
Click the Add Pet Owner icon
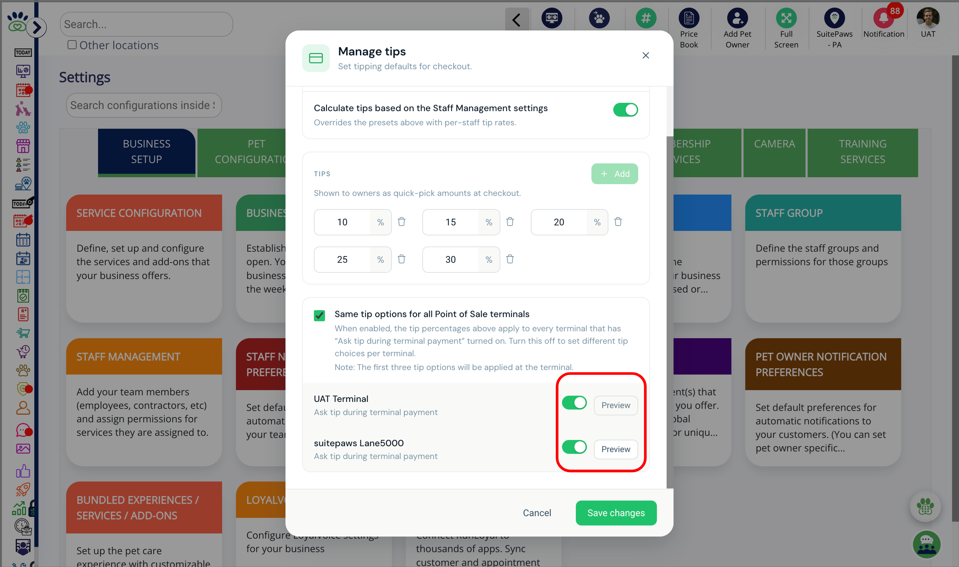737,18
